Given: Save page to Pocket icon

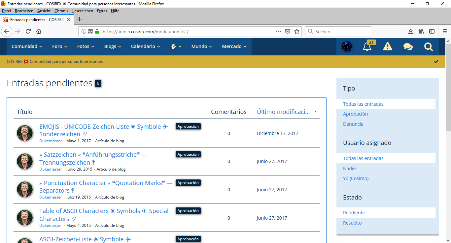Looking at the screenshot, I should [x=288, y=32].
